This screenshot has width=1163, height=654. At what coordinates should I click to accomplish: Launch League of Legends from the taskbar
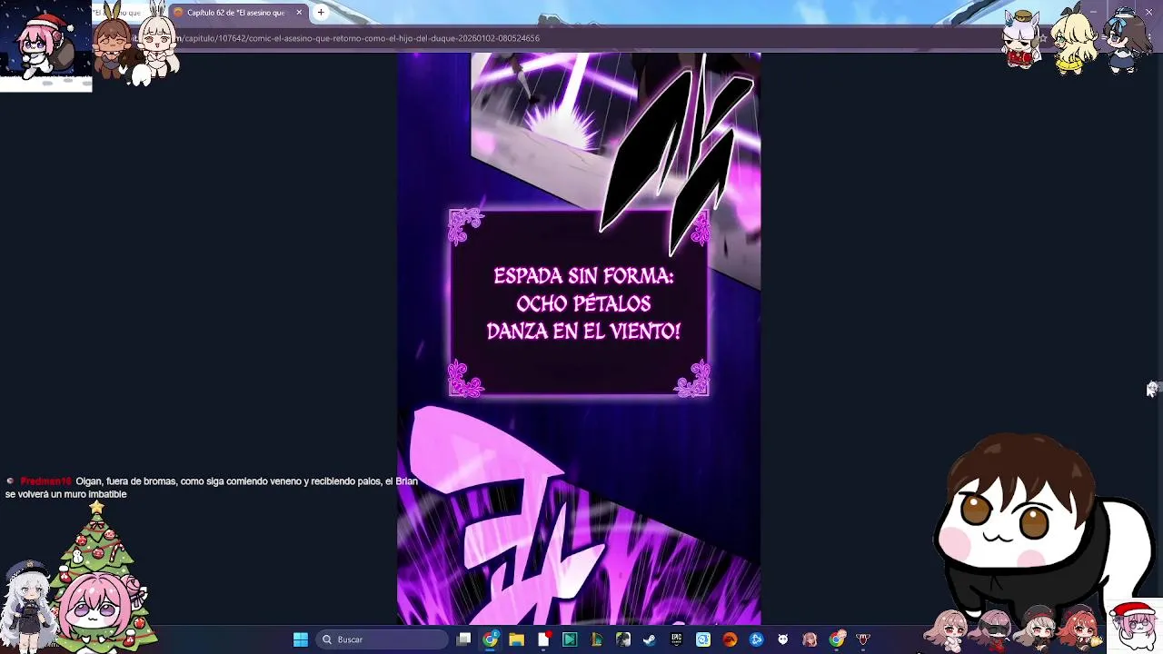point(596,639)
